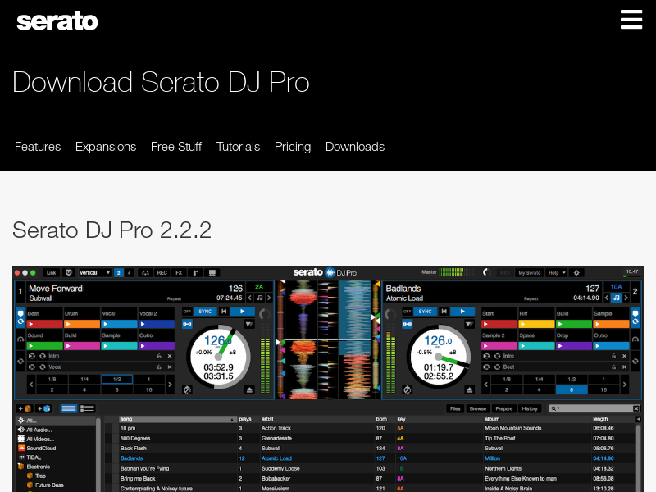Click the loop size right arrow on deck 1
This screenshot has width=656, height=492.
170,384
